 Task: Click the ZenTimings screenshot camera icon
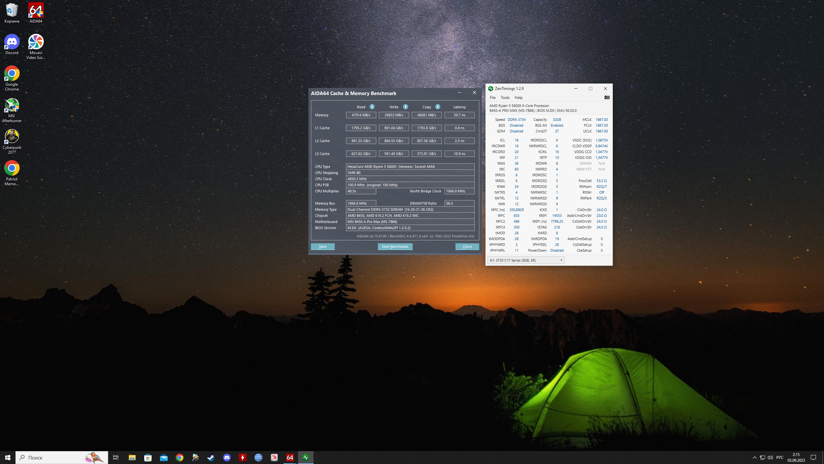(x=607, y=97)
